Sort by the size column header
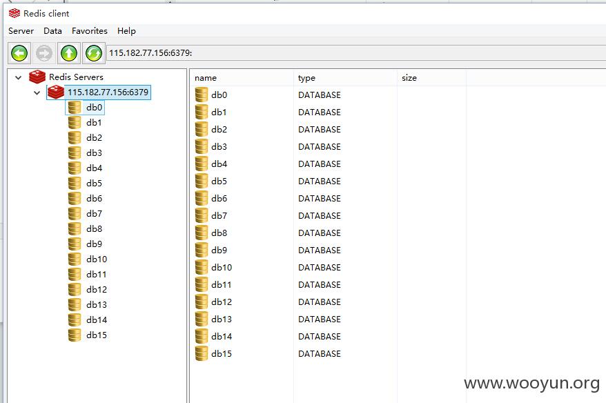Screen dimensions: 606x403 pyautogui.click(x=431, y=78)
